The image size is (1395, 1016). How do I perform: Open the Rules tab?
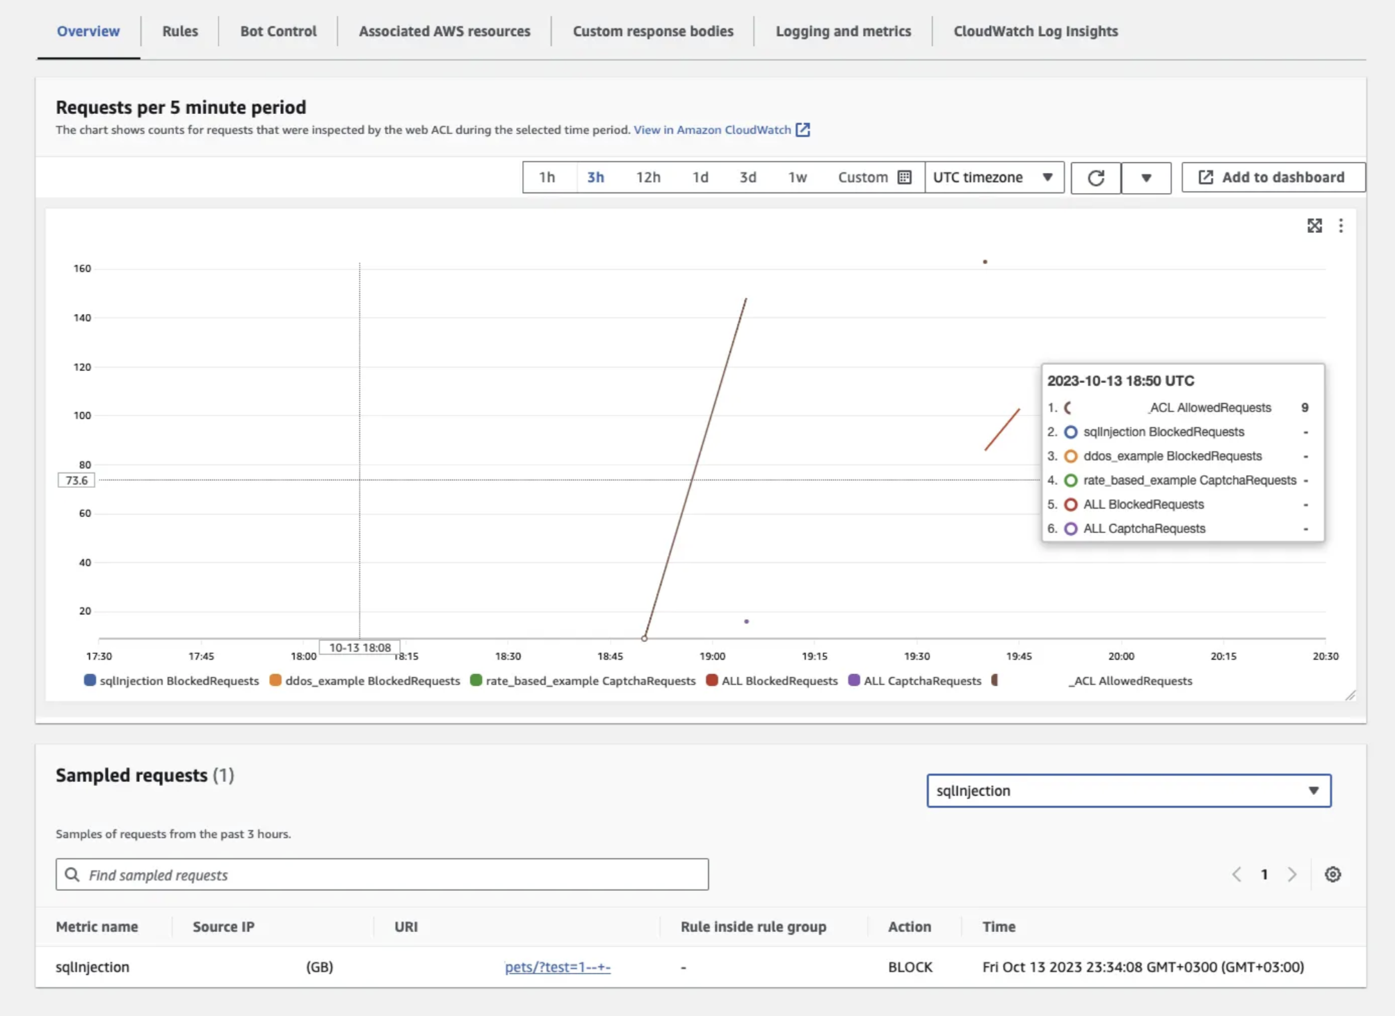click(180, 31)
